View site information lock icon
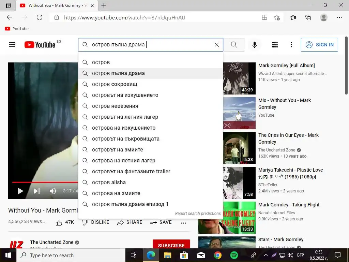The image size is (349, 262). click(x=57, y=17)
